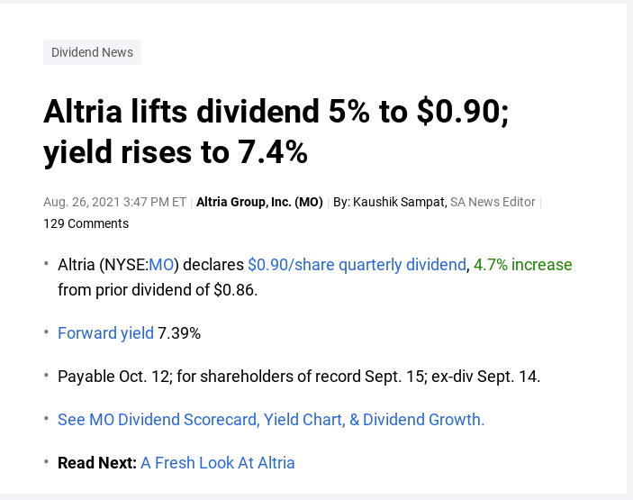Open the 129 Comments link

pyautogui.click(x=86, y=223)
